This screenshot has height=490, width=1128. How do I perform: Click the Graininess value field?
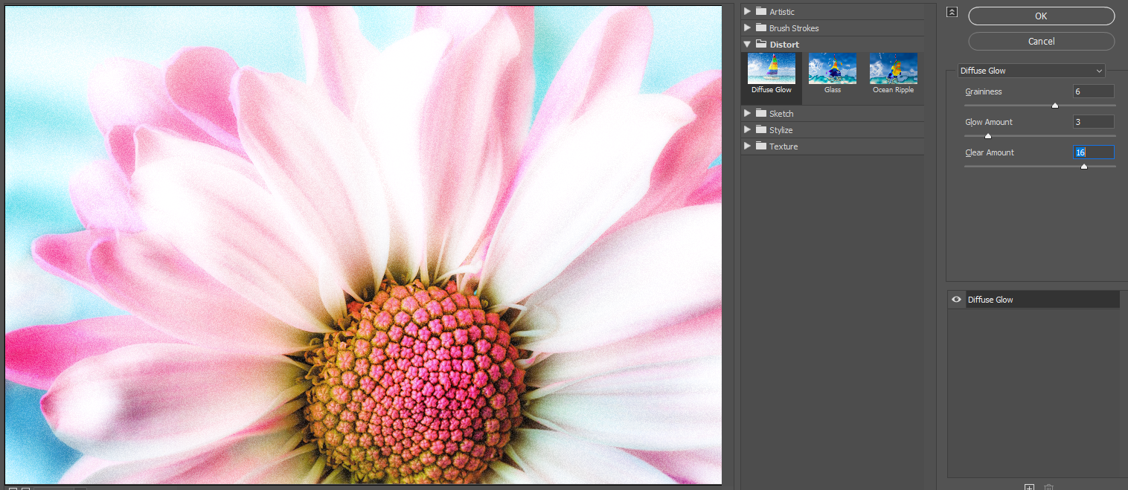click(1093, 91)
